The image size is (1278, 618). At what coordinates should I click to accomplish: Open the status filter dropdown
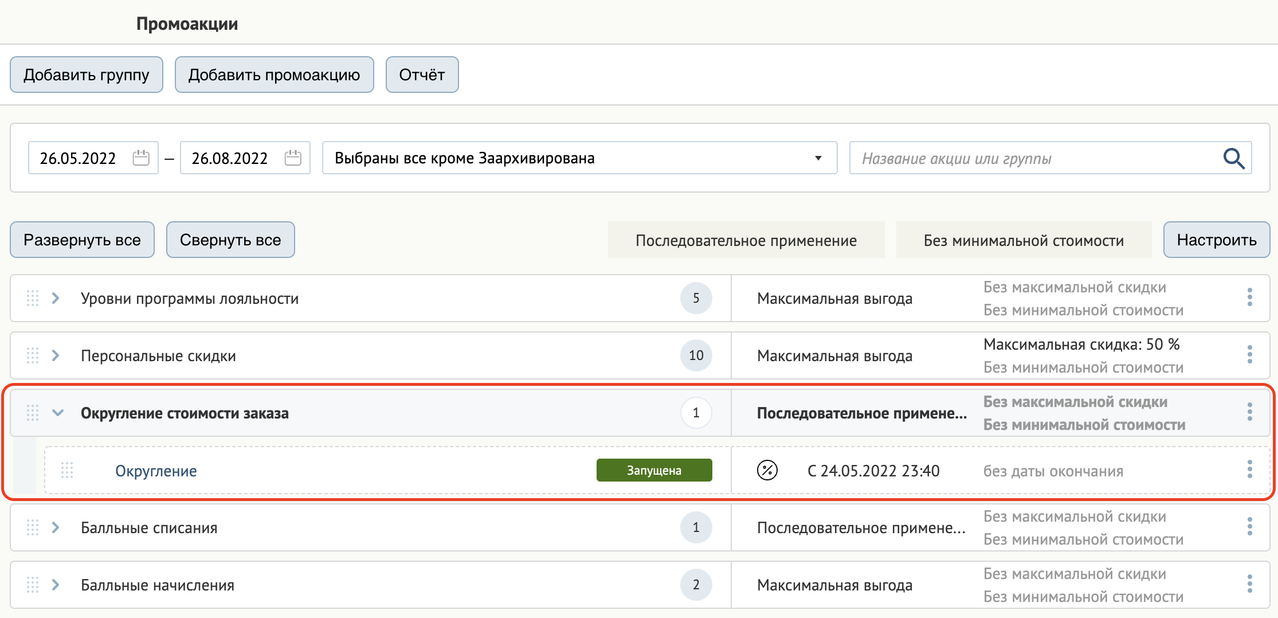pos(579,158)
